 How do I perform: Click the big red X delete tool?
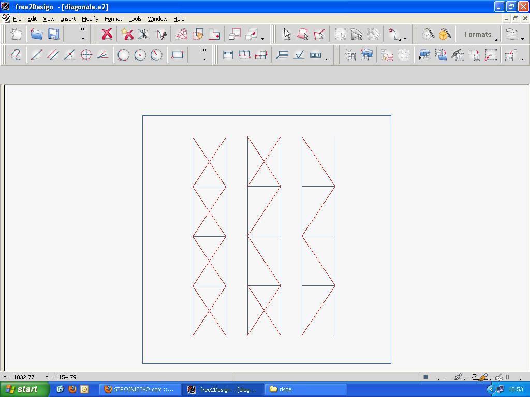coord(107,34)
